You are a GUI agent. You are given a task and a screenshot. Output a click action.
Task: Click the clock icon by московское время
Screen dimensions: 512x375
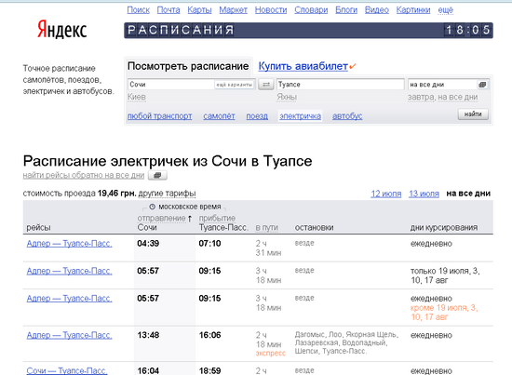click(152, 207)
